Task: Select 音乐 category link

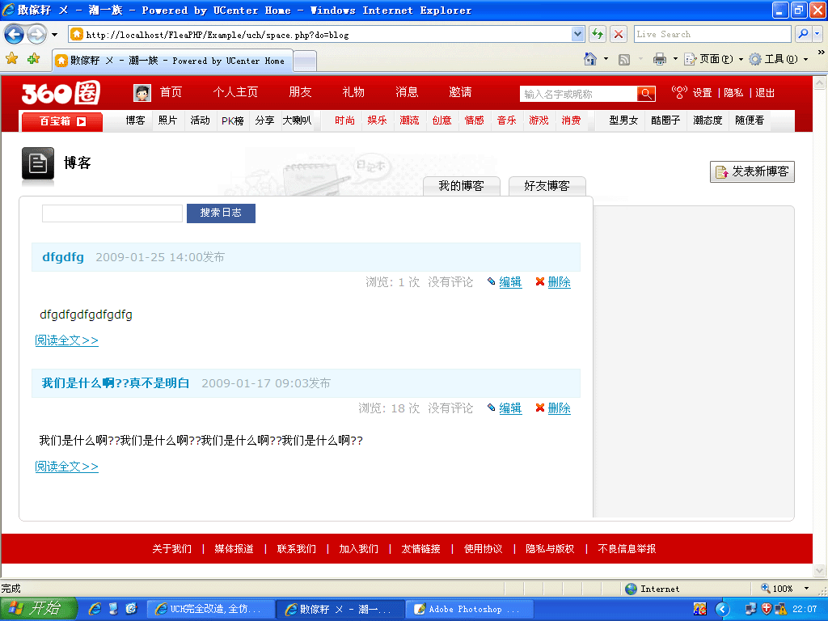Action: click(x=506, y=120)
